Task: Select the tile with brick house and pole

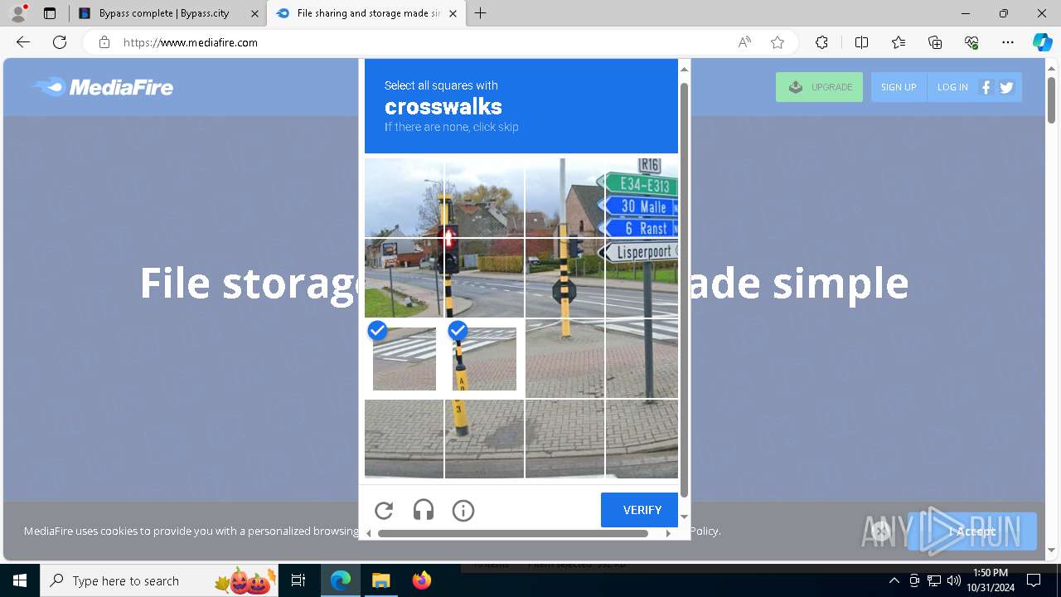Action: click(564, 197)
